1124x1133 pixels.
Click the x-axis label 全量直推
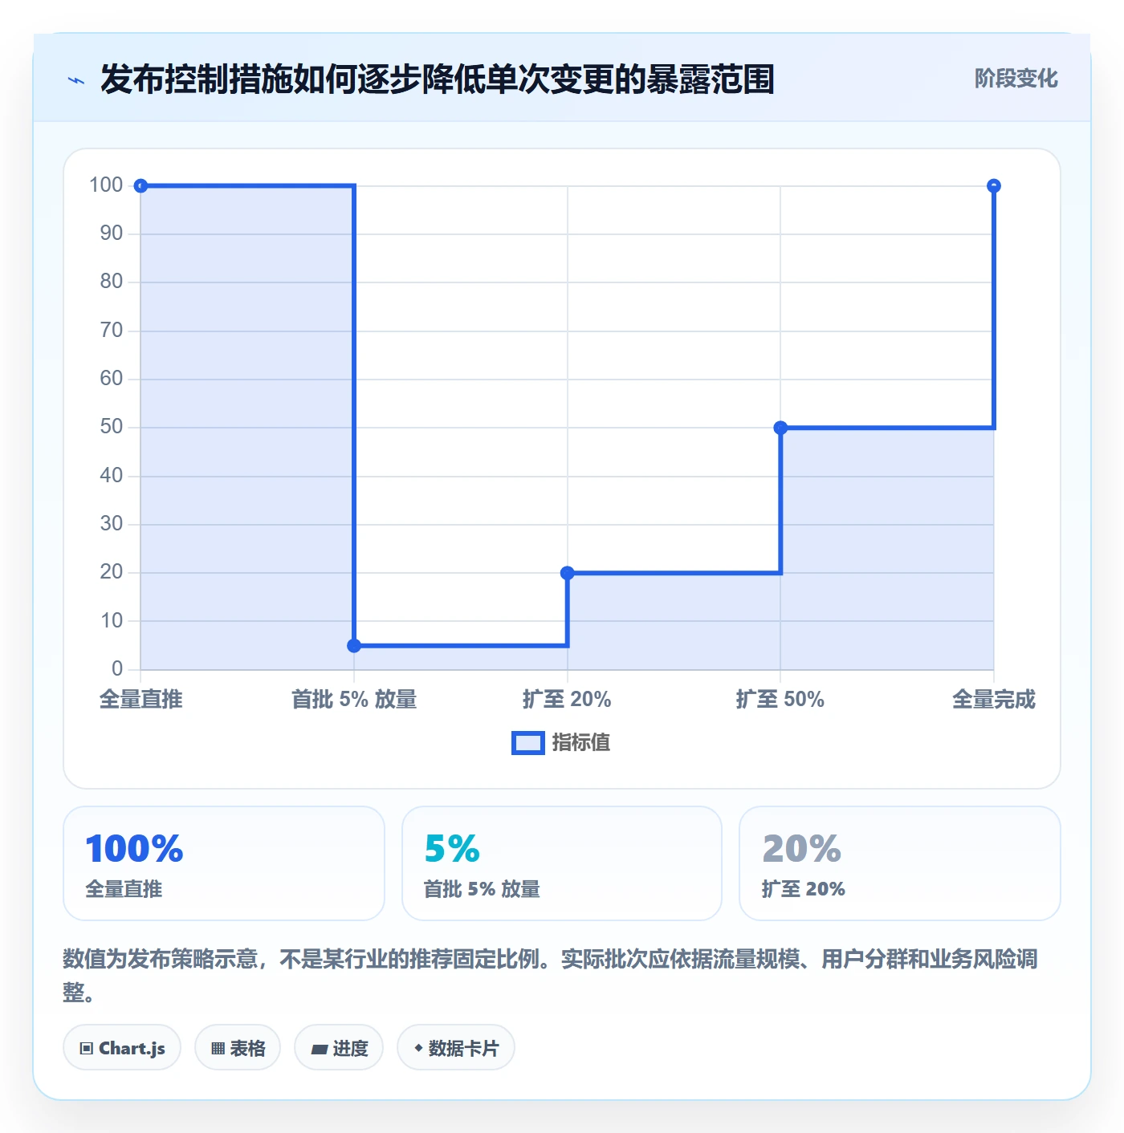point(140,700)
